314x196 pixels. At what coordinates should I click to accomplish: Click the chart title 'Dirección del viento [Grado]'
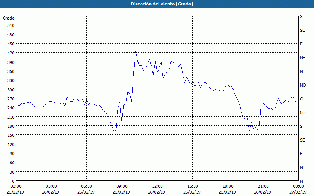(x=162, y=4)
